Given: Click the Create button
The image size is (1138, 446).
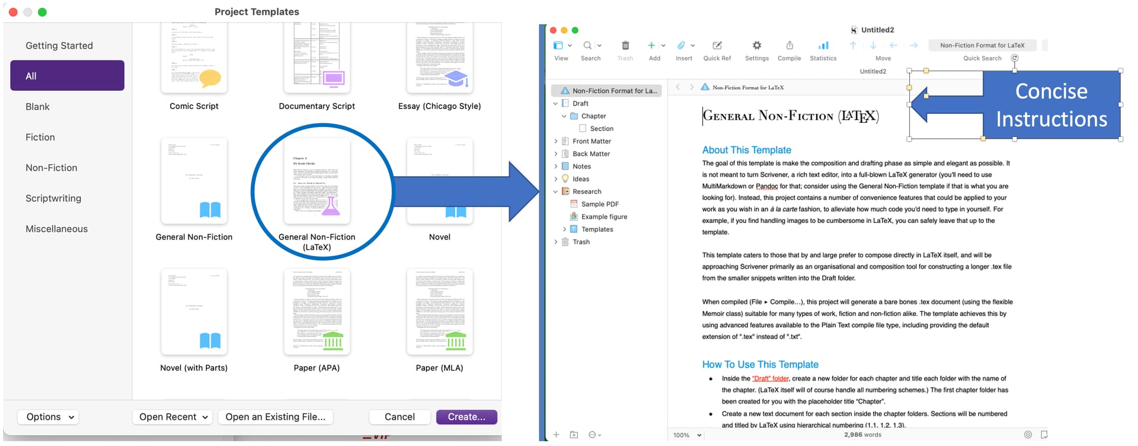Looking at the screenshot, I should coord(466,417).
